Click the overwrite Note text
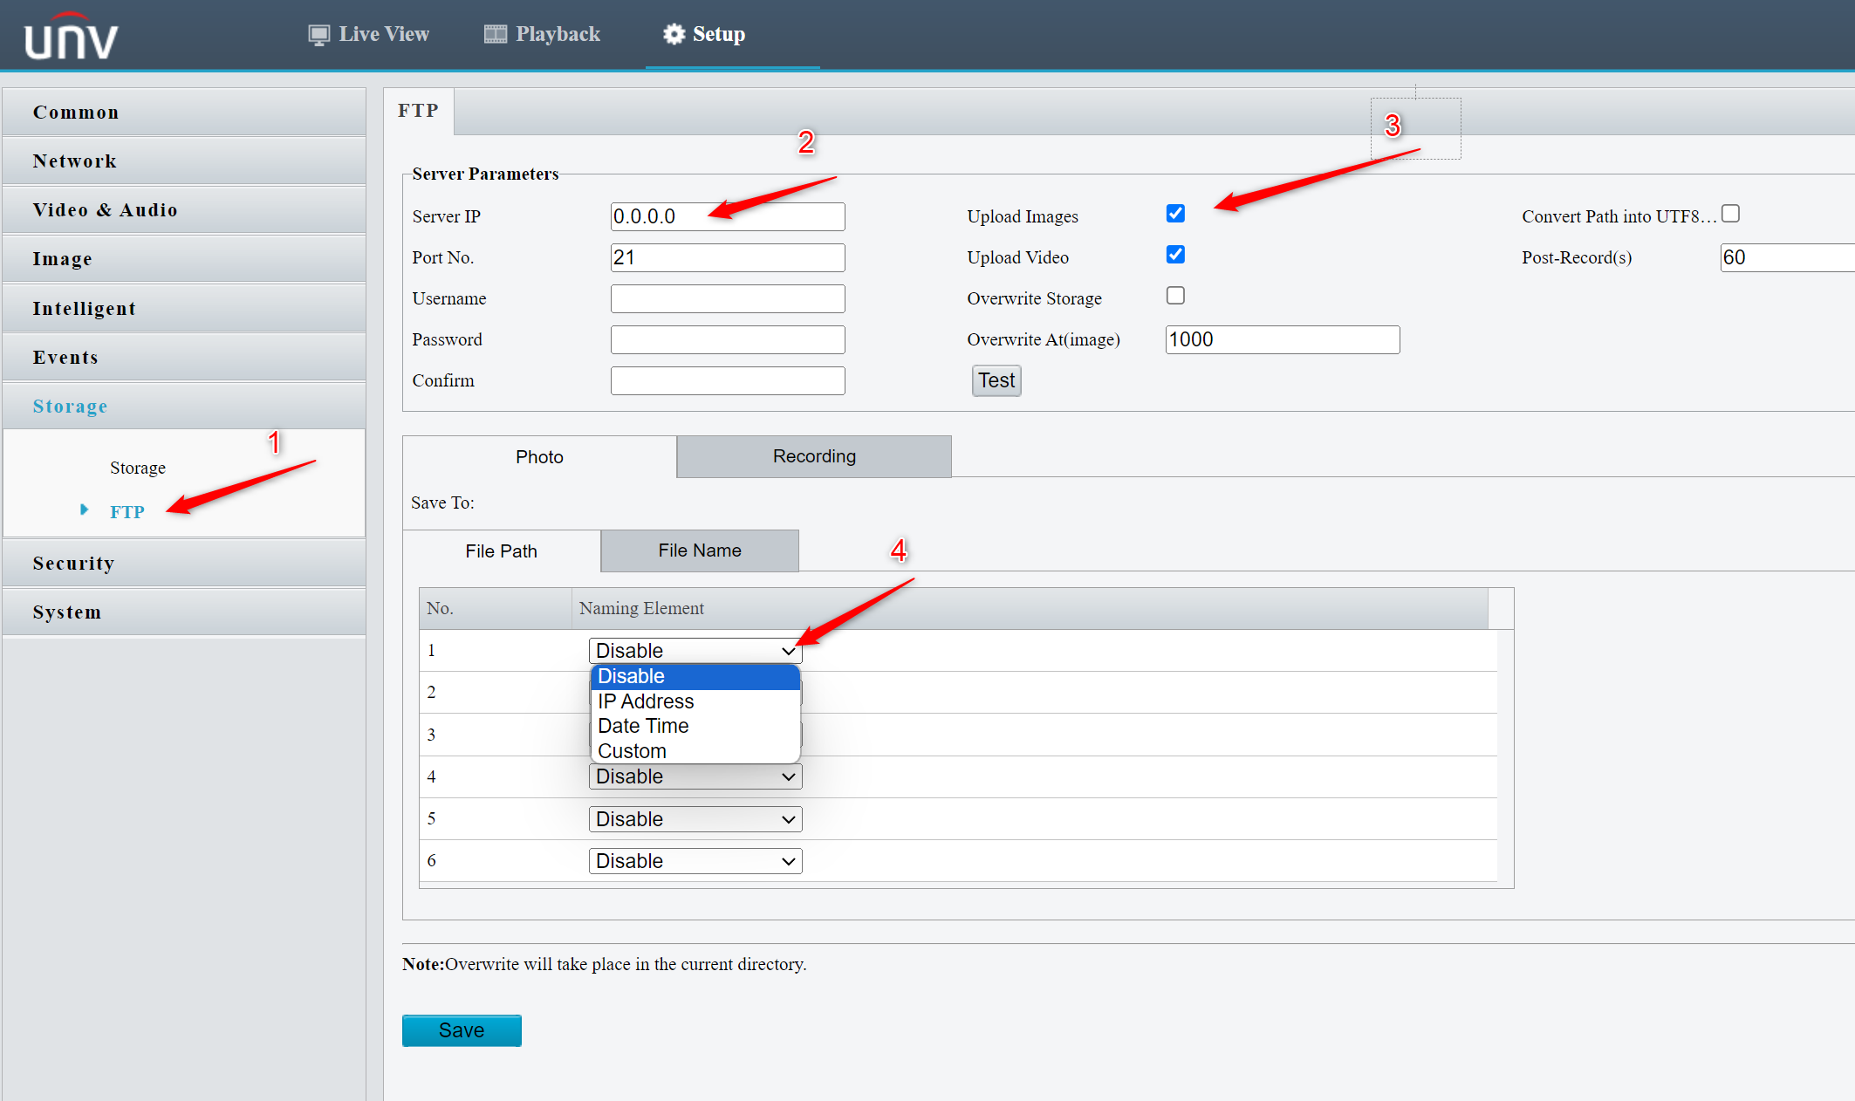 604,964
